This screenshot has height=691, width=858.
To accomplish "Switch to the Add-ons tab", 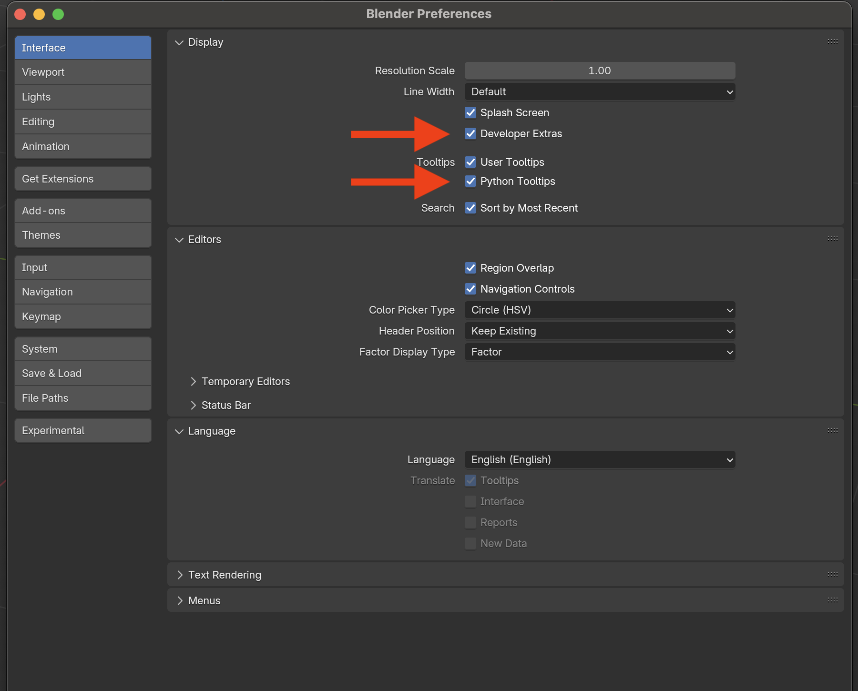I will (x=83, y=211).
